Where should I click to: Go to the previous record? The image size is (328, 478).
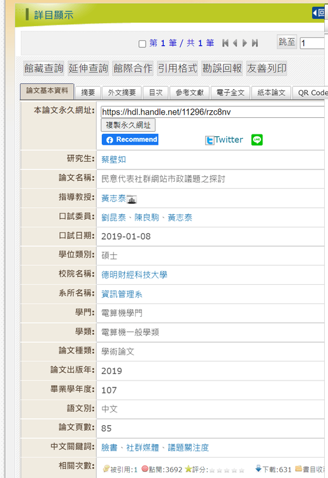coord(235,43)
